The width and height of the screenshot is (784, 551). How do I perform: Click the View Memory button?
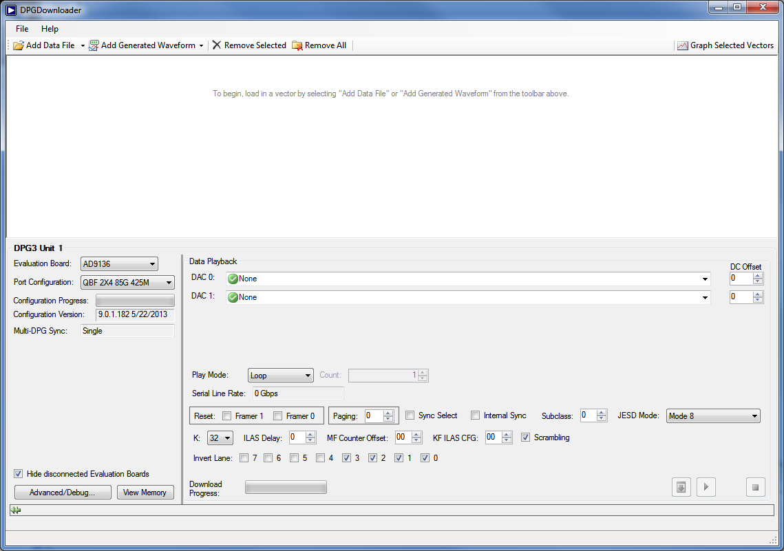coord(145,493)
